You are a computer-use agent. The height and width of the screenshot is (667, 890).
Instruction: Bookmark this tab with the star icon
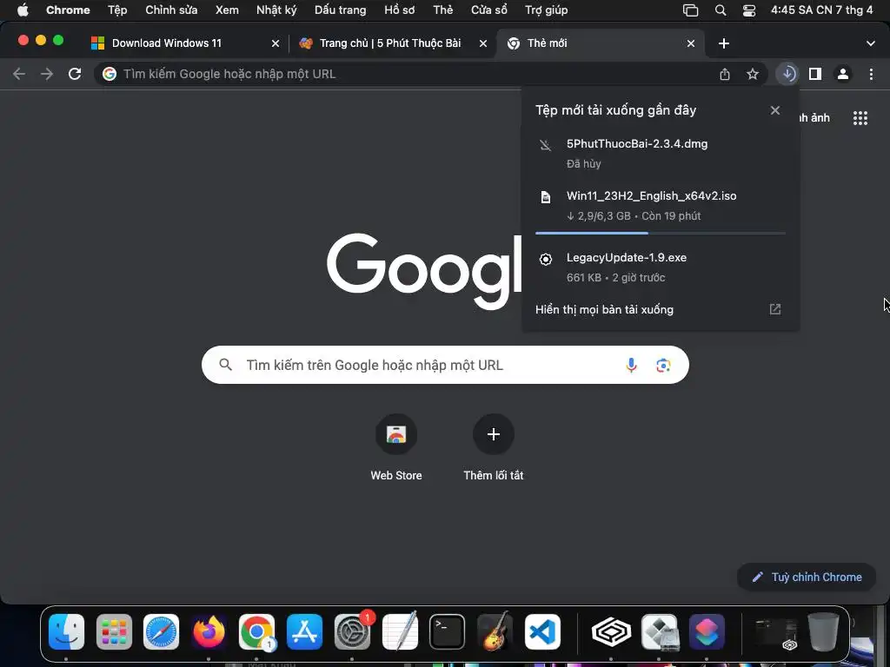(753, 74)
